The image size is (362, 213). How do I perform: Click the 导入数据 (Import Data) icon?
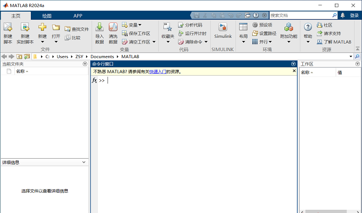point(100,27)
